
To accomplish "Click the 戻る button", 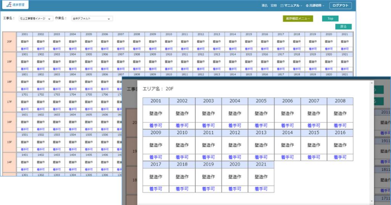I will point(343,27).
